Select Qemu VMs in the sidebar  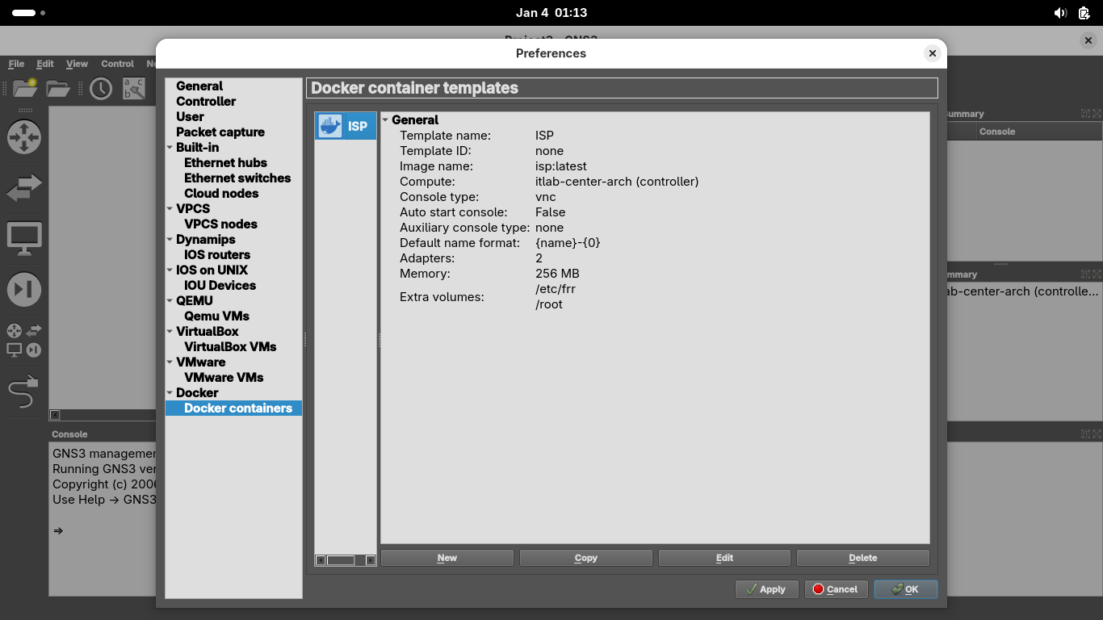pos(216,316)
